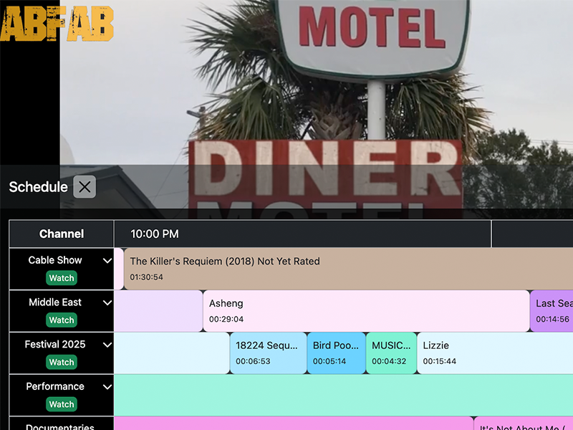Viewport: 573px width, 430px height.
Task: Watch the Performance channel
Action: pos(62,404)
